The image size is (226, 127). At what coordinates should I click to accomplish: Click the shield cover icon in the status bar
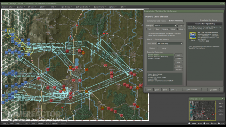point(204,123)
